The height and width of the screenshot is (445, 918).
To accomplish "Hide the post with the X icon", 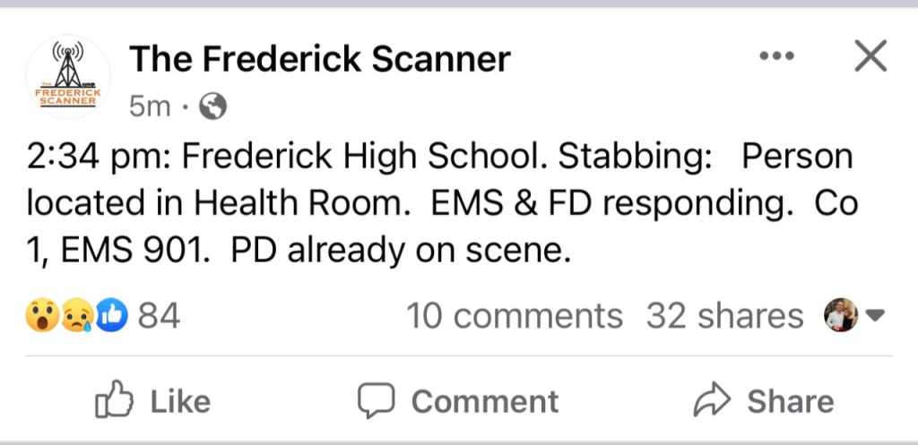I will 870,57.
